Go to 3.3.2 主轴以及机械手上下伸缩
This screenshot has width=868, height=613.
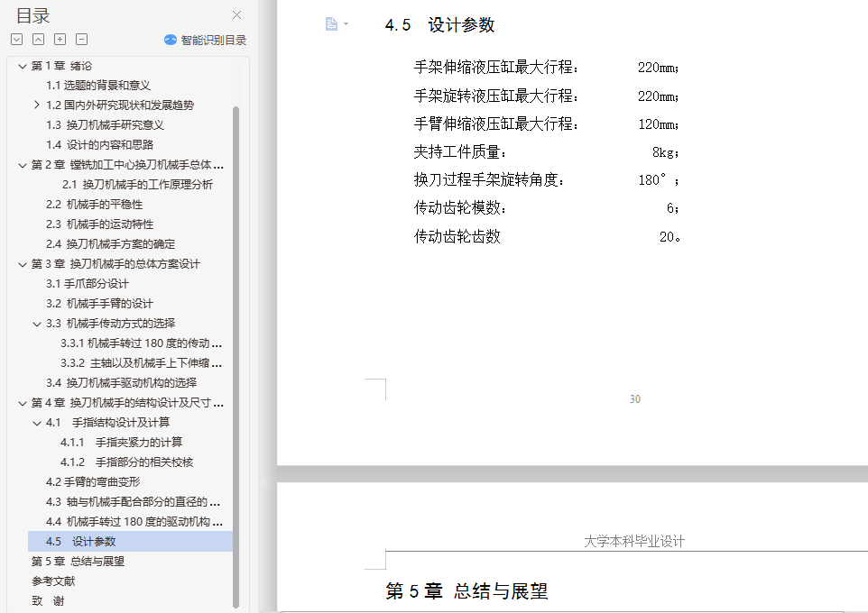pyautogui.click(x=141, y=363)
